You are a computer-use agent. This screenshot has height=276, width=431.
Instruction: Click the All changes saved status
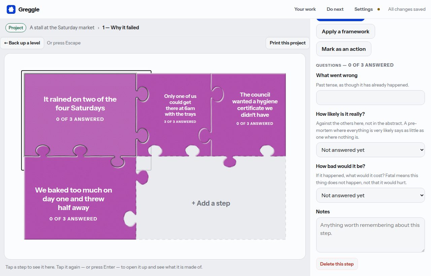pyautogui.click(x=407, y=9)
